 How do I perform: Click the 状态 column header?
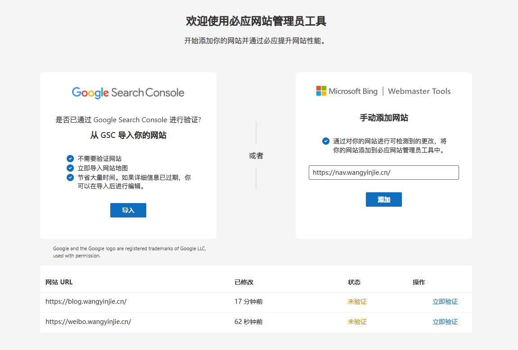coord(354,282)
